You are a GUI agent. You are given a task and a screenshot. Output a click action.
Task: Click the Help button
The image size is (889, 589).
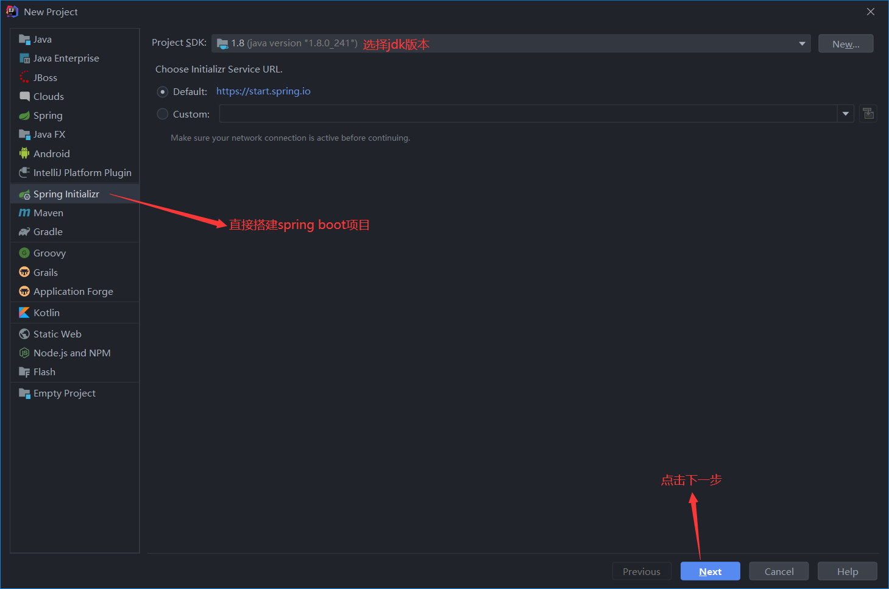[x=848, y=571]
